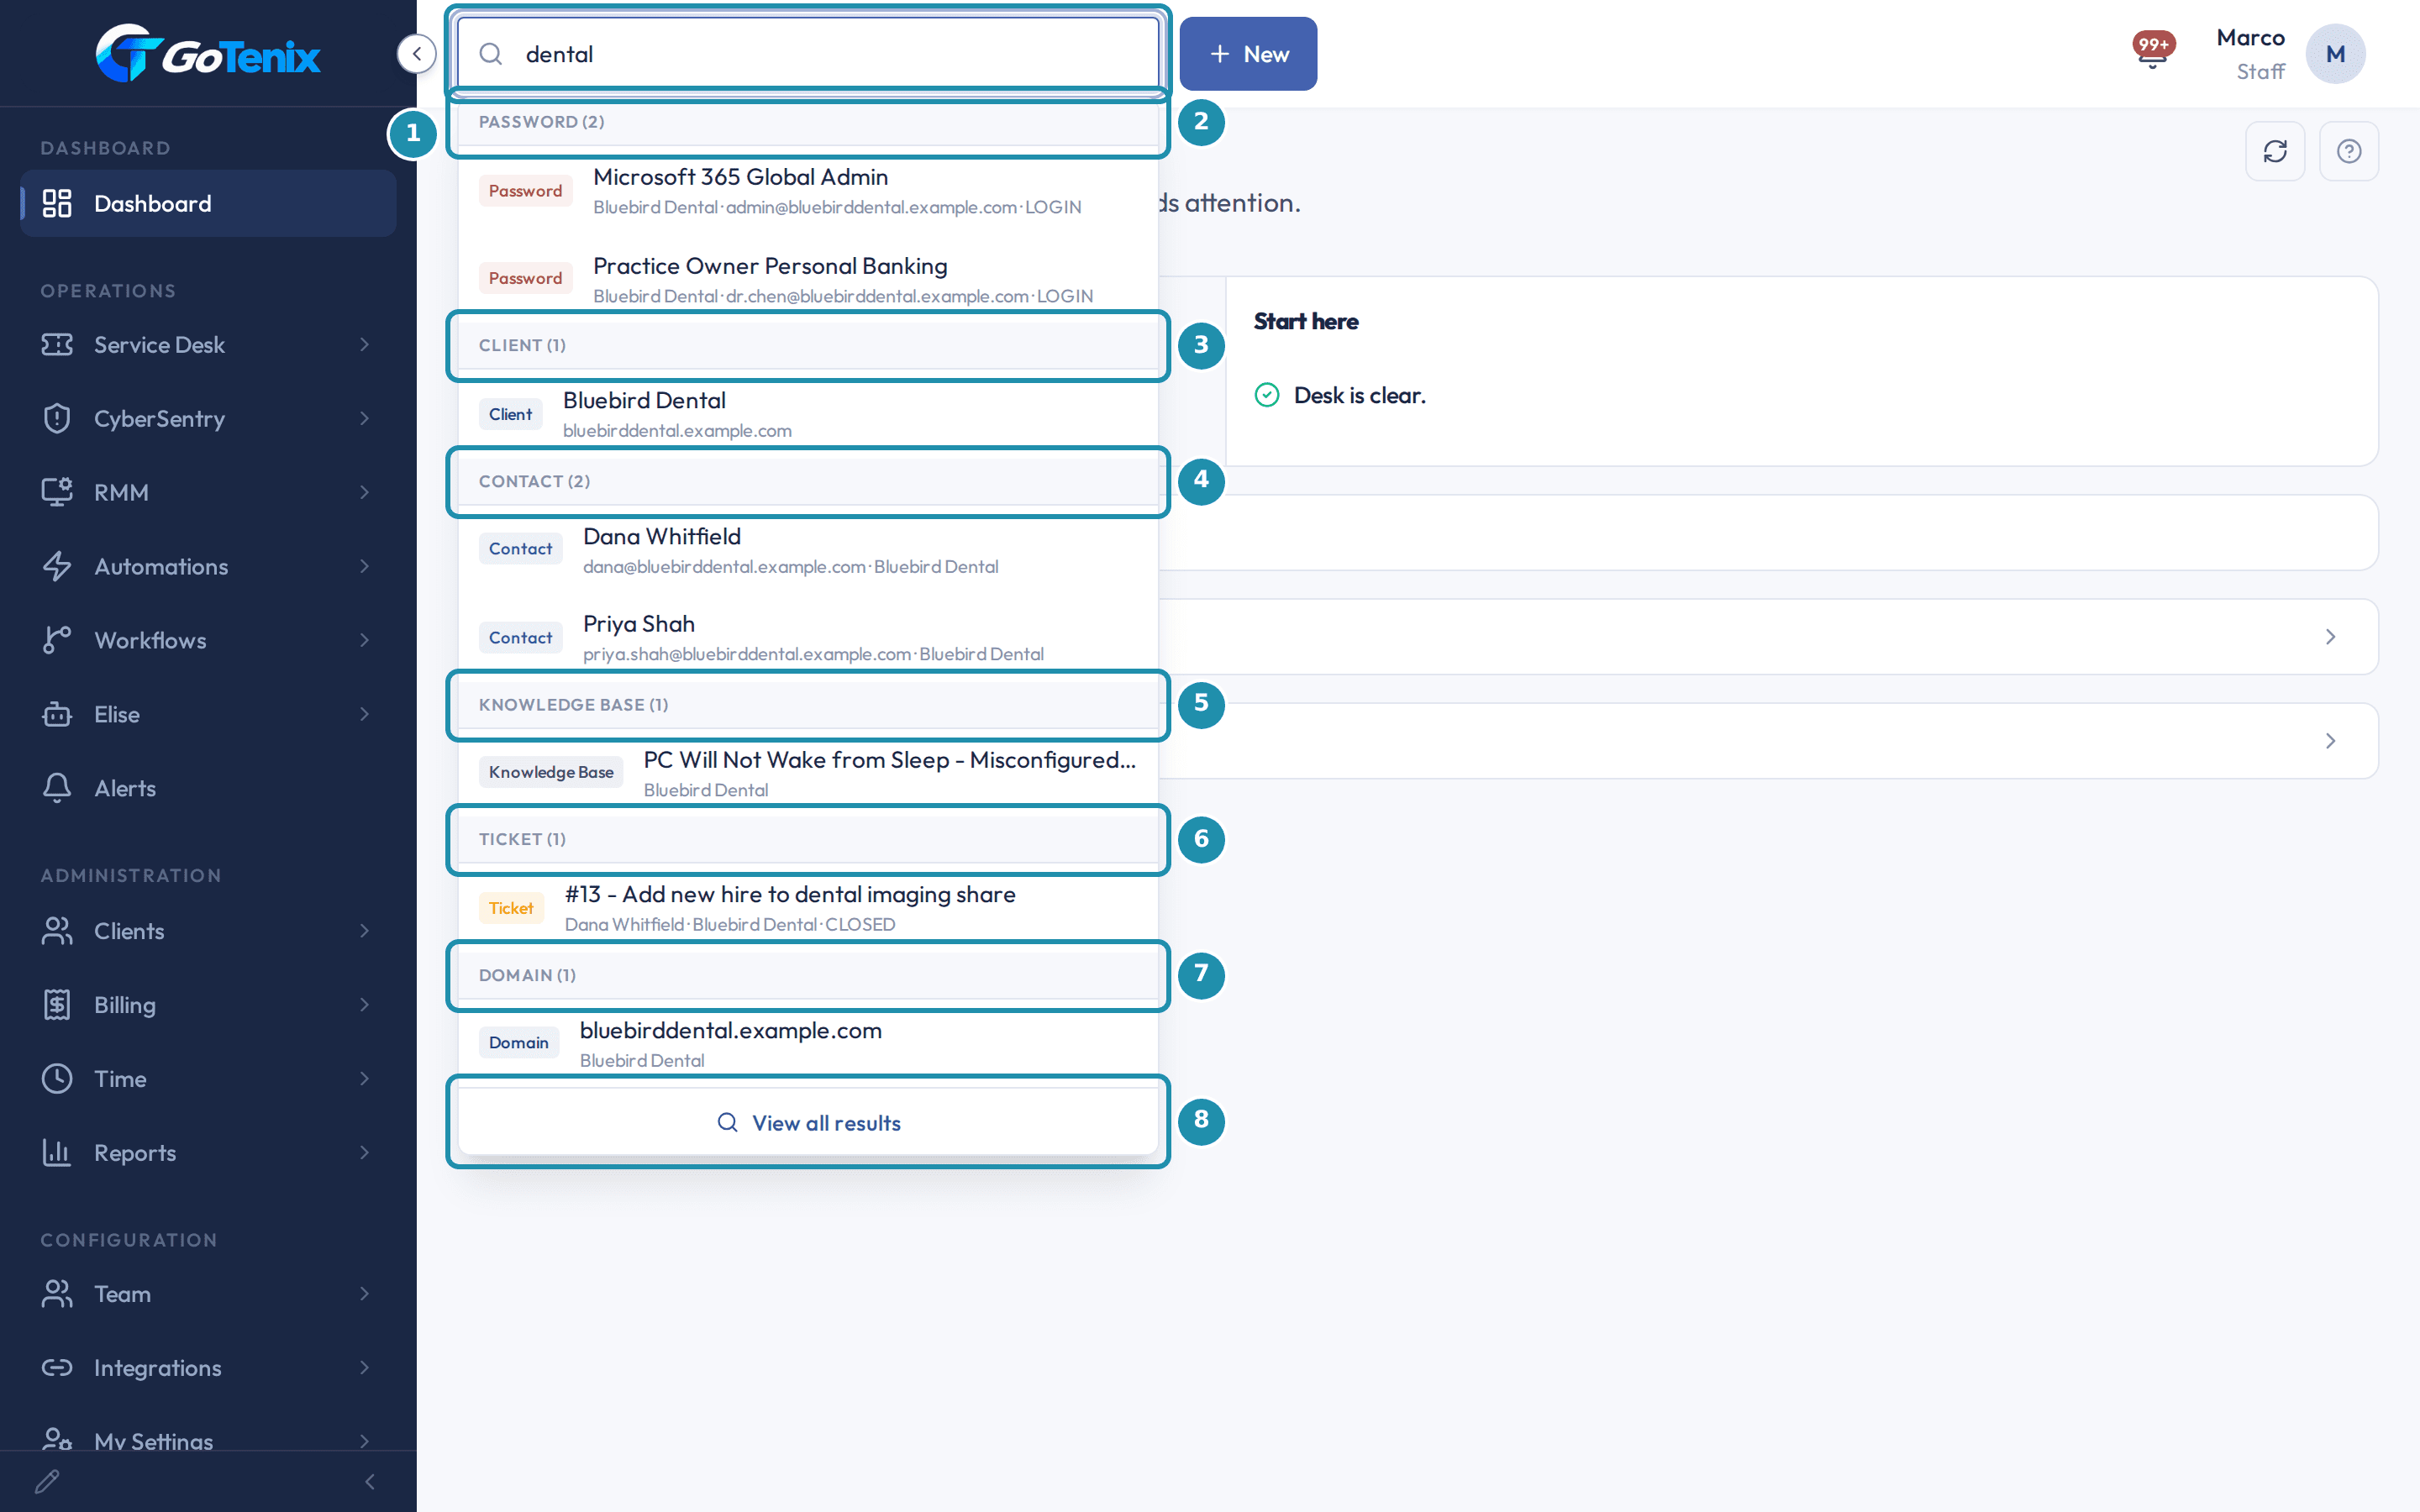Open the help question mark button
Image resolution: width=2420 pixels, height=1512 pixels.
[2348, 151]
